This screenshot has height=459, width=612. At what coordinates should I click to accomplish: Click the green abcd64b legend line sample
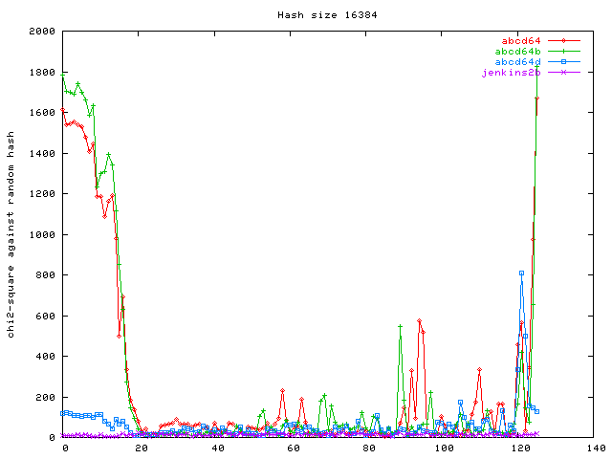click(x=564, y=51)
